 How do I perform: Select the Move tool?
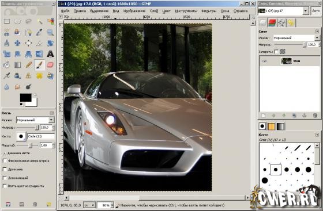click(17, 43)
